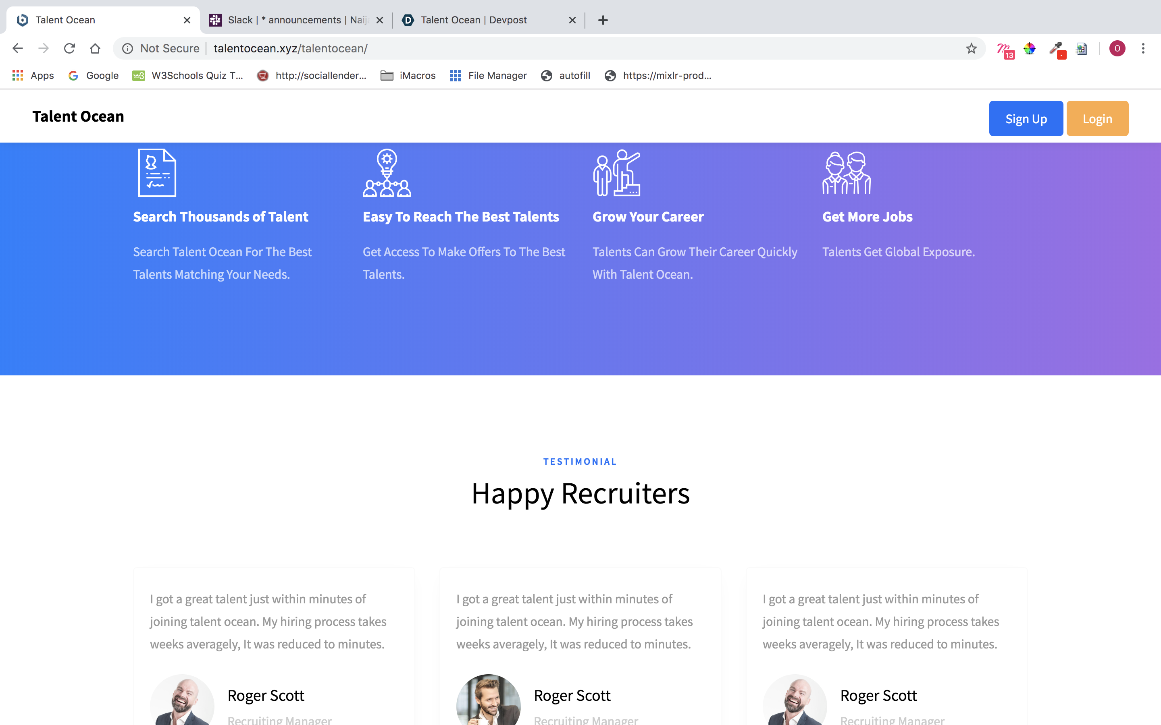Image resolution: width=1161 pixels, height=725 pixels.
Task: Click the home button in the browser toolbar
Action: (x=94, y=48)
